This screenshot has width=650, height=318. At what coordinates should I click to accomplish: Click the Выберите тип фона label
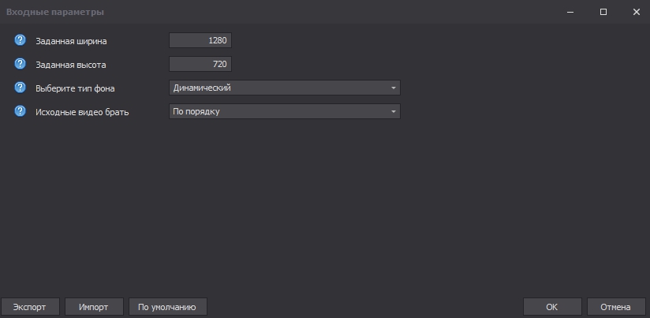(x=75, y=88)
